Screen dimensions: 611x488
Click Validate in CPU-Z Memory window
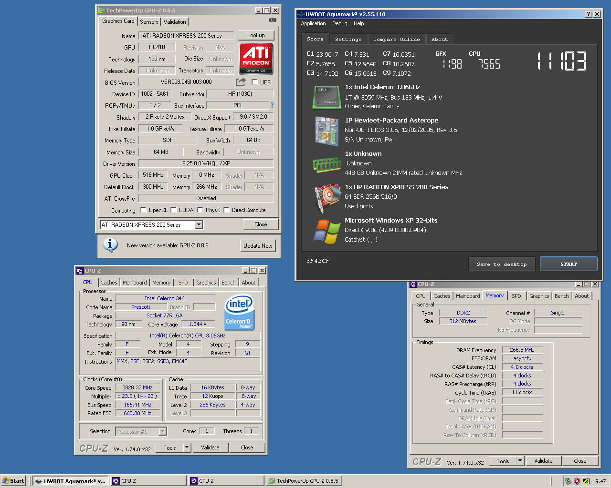(x=543, y=461)
